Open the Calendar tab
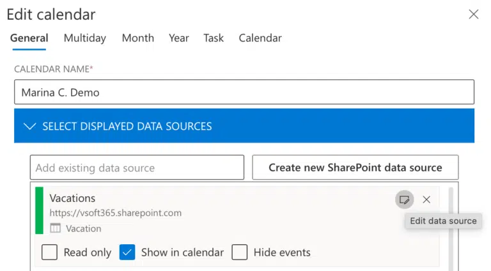The height and width of the screenshot is (271, 491). pyautogui.click(x=260, y=38)
